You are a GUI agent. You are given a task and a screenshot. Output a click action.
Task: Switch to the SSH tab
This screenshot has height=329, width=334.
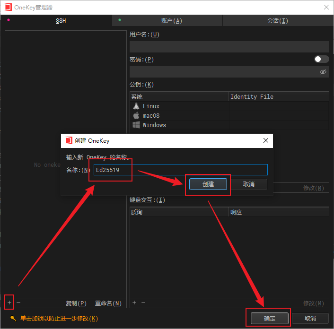coord(61,21)
